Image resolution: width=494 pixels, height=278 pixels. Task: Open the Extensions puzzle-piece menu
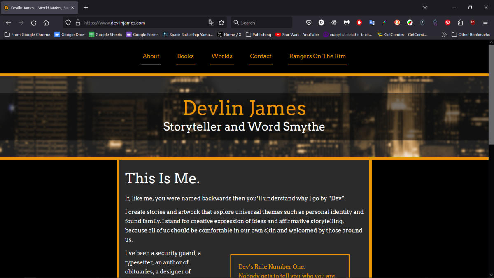[460, 23]
